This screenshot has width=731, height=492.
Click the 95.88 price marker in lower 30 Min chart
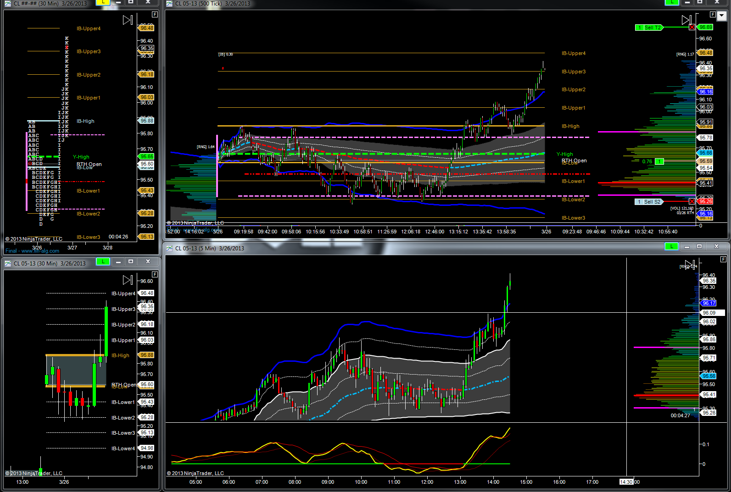pos(146,355)
